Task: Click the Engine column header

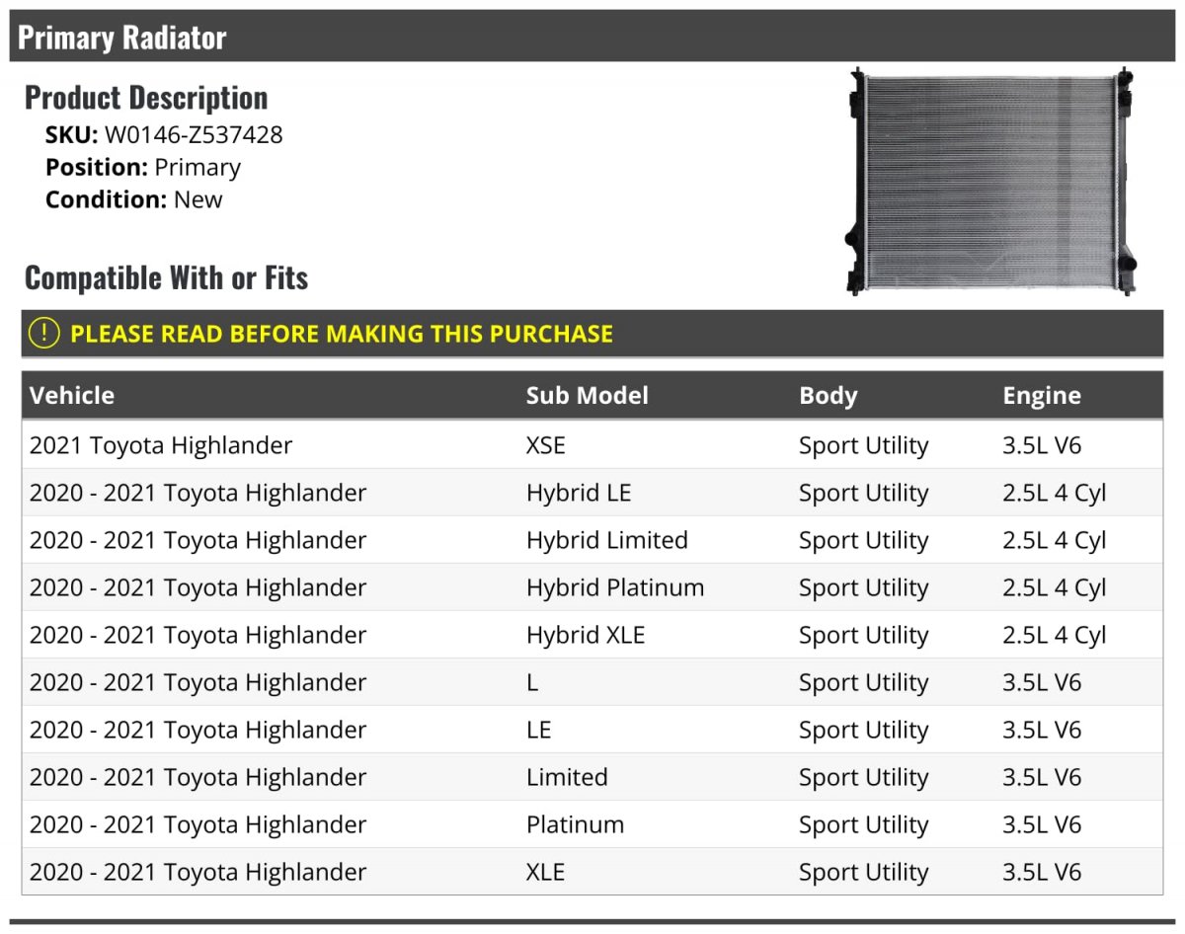Action: 1042,395
